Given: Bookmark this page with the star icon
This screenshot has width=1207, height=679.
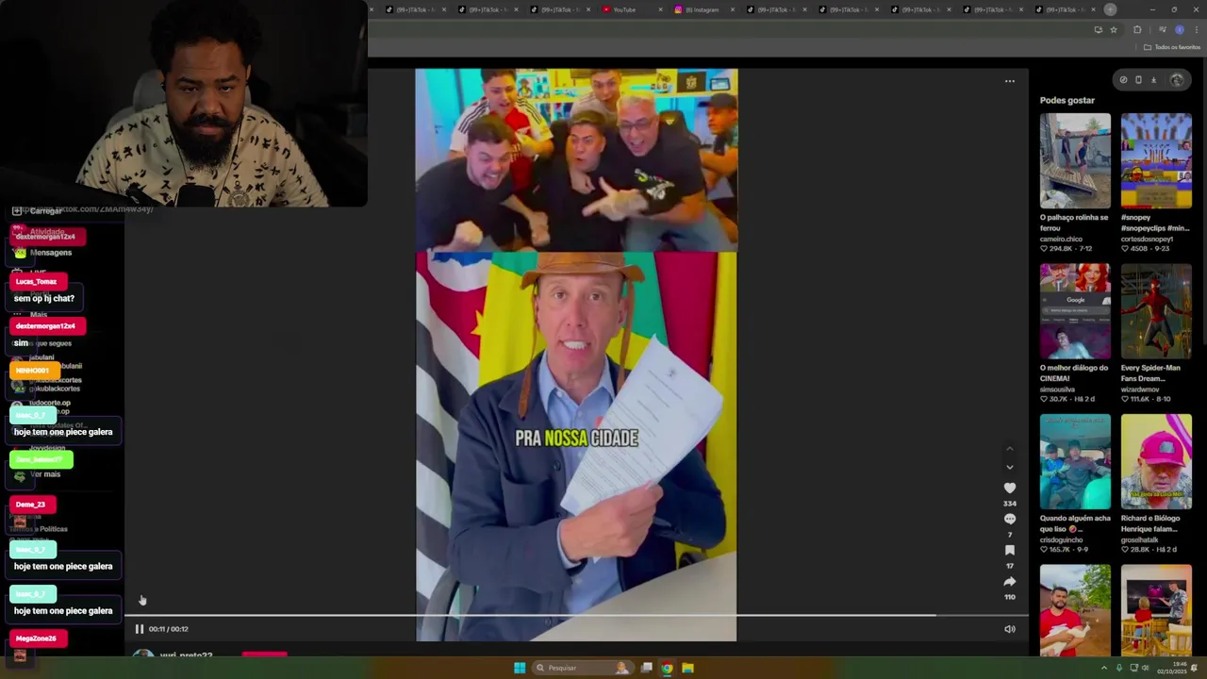Looking at the screenshot, I should (x=1113, y=30).
